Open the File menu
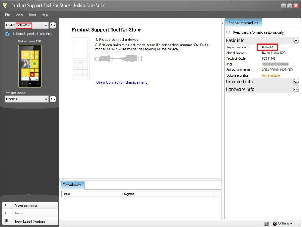Screen dimensions: 302x227 click(8, 15)
